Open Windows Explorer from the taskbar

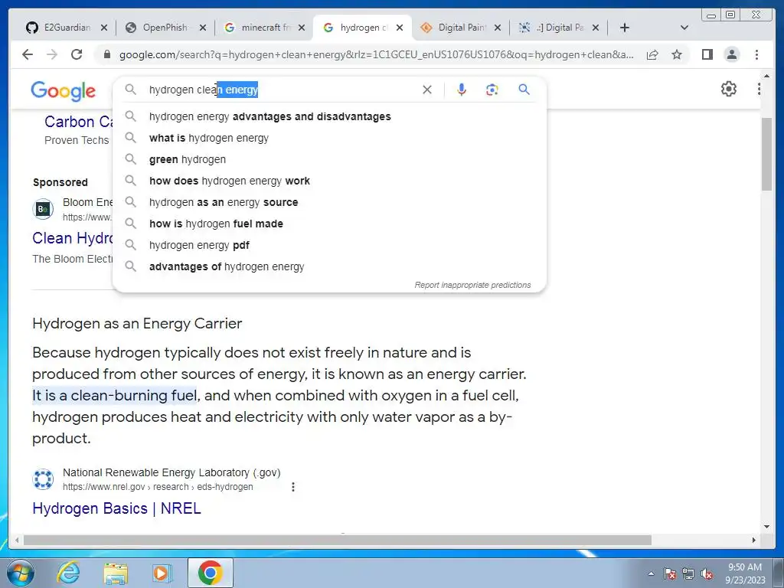(x=116, y=573)
